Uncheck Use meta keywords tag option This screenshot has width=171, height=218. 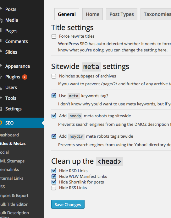point(54,96)
